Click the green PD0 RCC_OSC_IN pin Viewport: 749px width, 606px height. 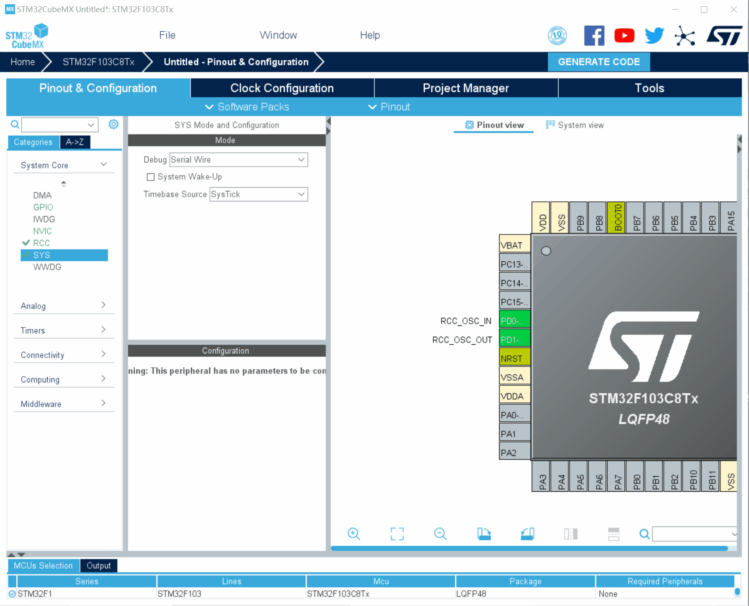[514, 321]
